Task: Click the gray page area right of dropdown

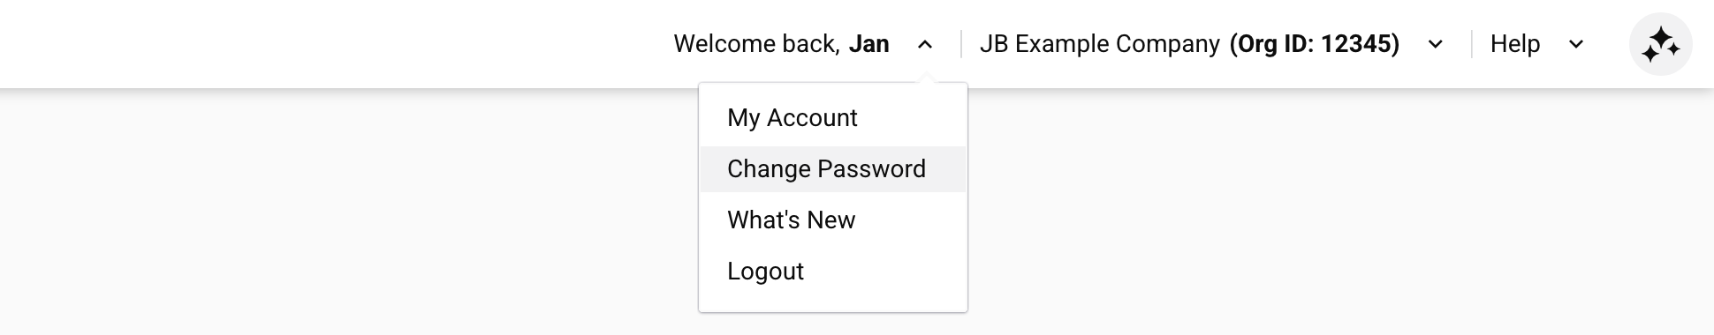Action: 1325,212
